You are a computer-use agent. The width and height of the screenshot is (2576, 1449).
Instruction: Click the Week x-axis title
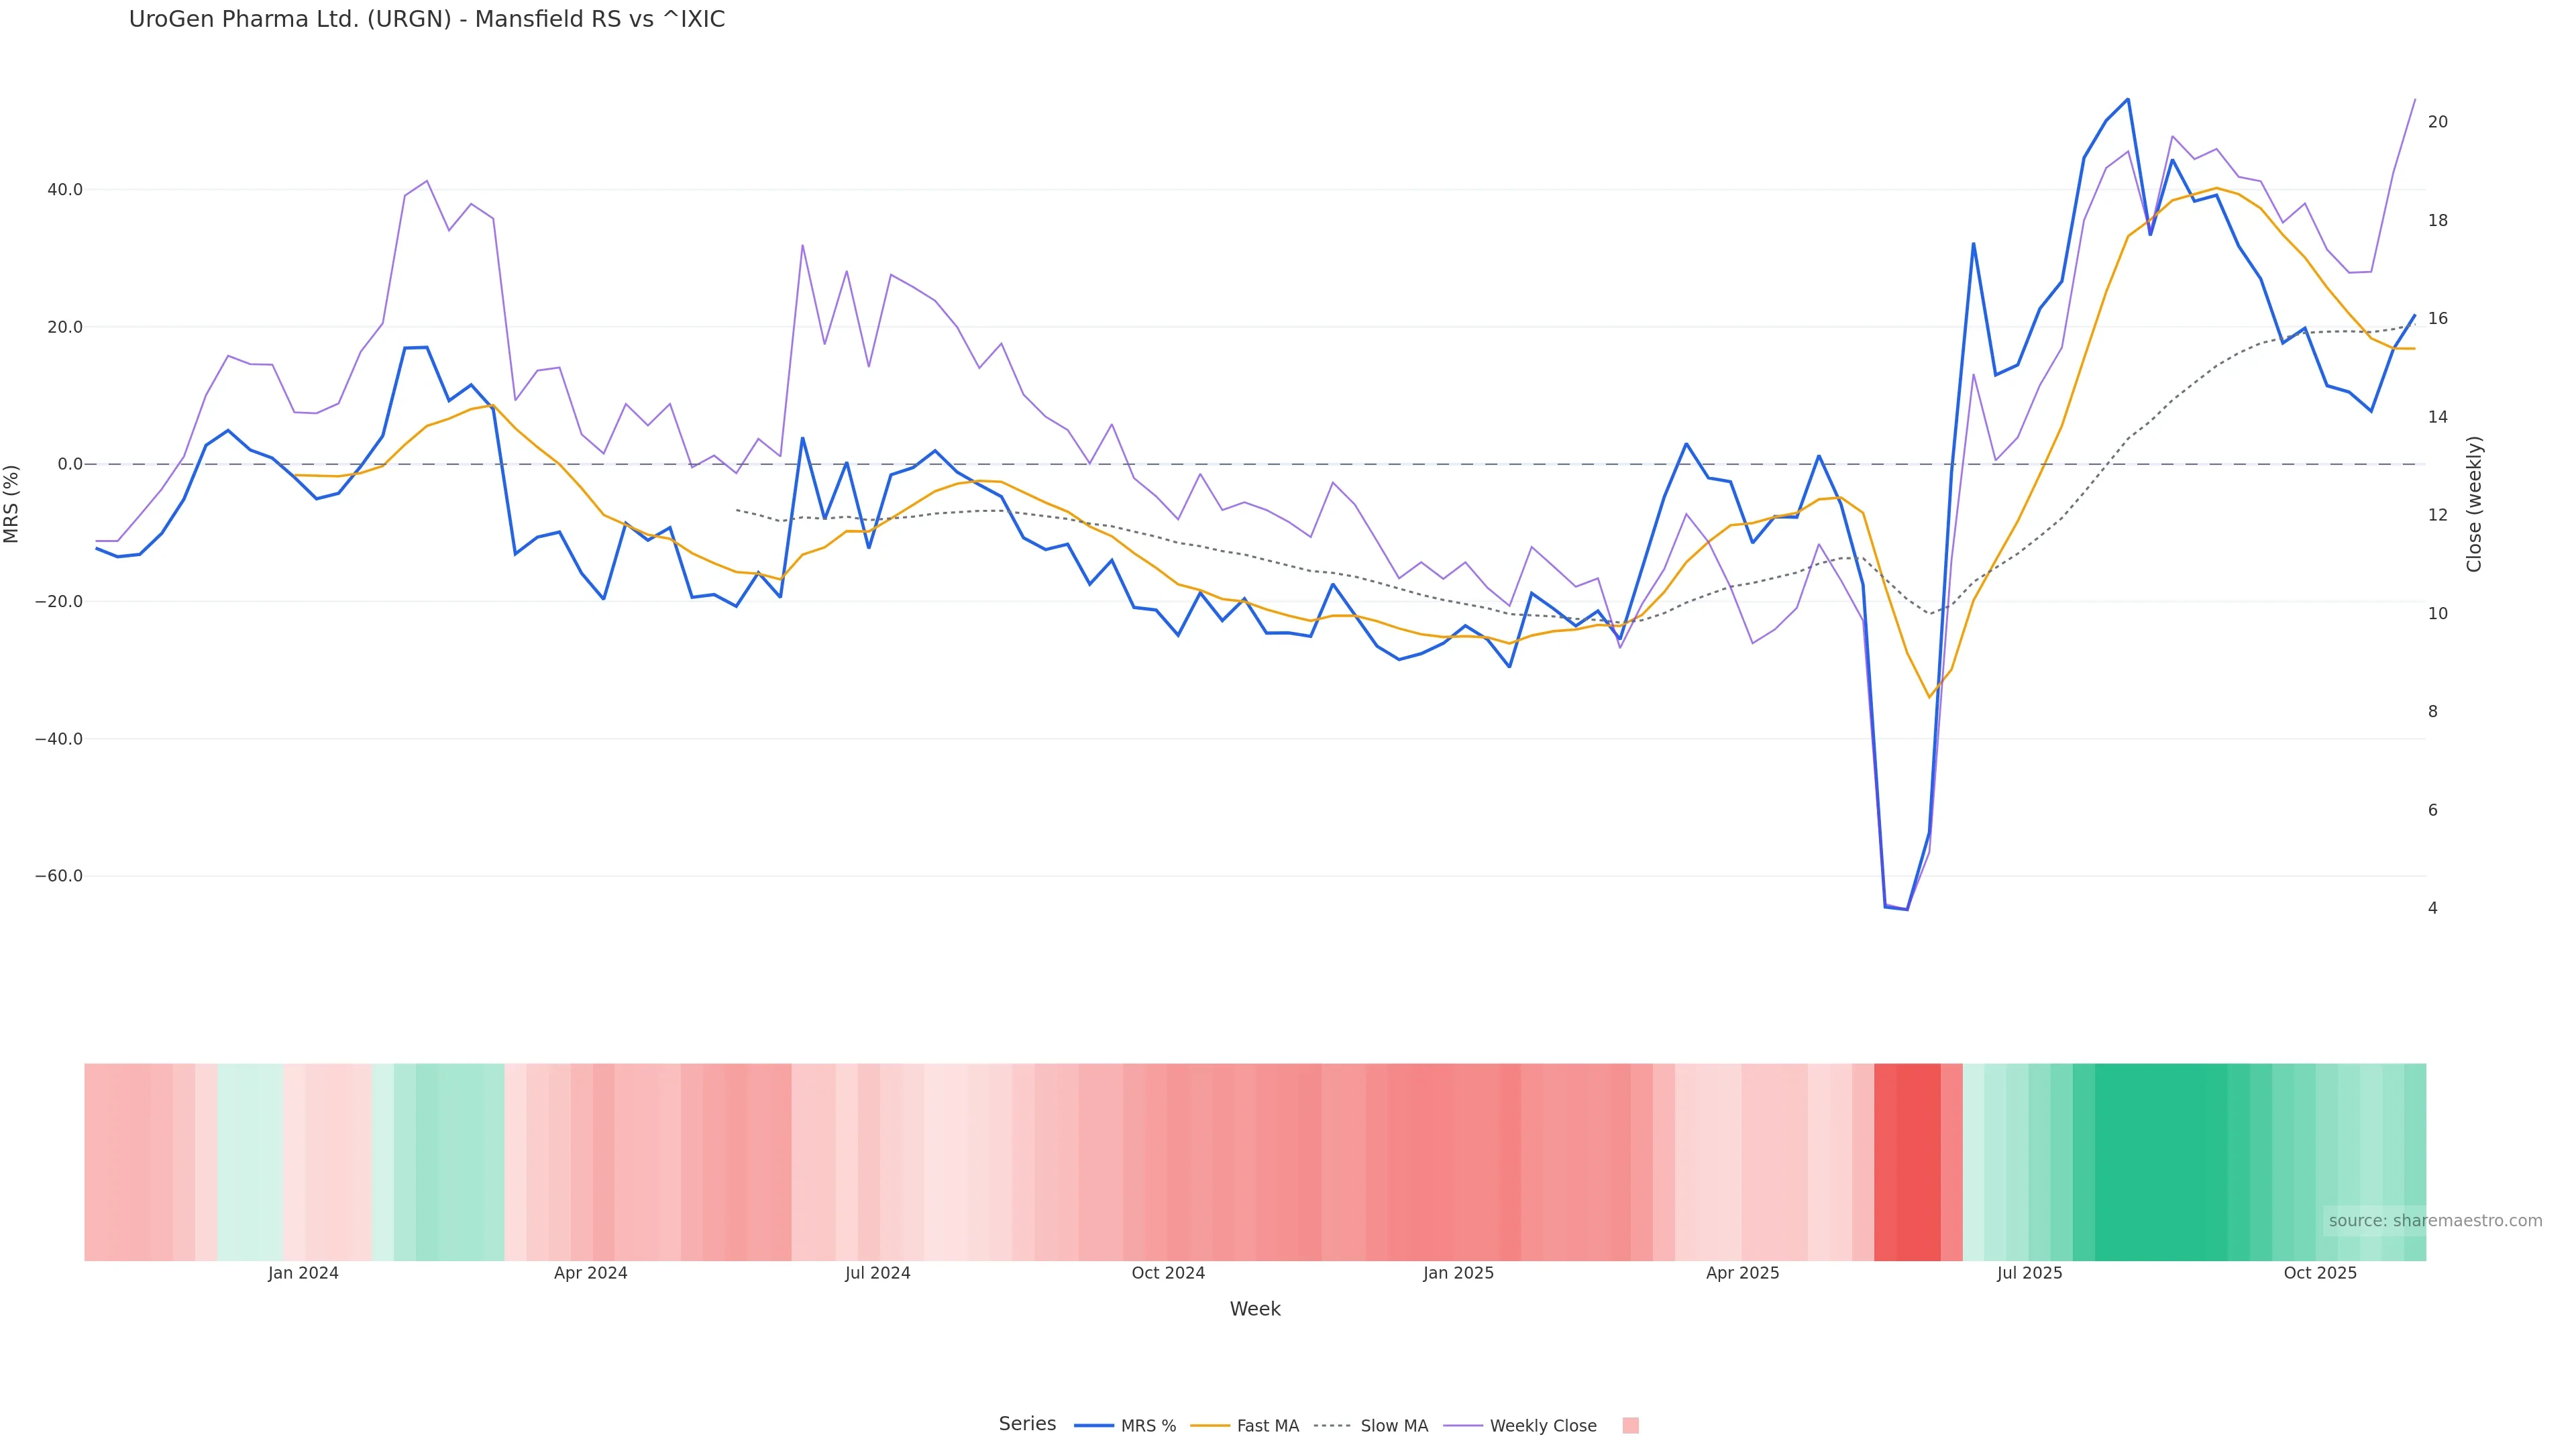[x=1254, y=1310]
